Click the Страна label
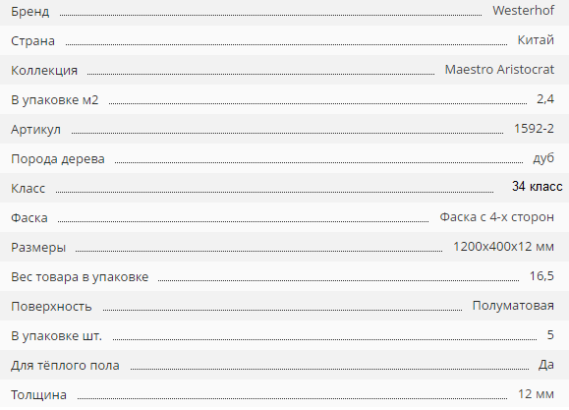The width and height of the screenshot is (569, 410). coord(32,41)
